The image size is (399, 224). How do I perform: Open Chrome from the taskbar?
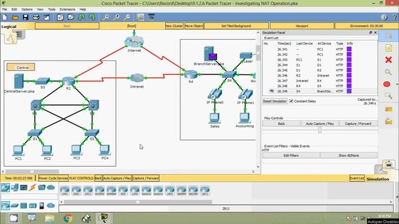click(x=68, y=218)
